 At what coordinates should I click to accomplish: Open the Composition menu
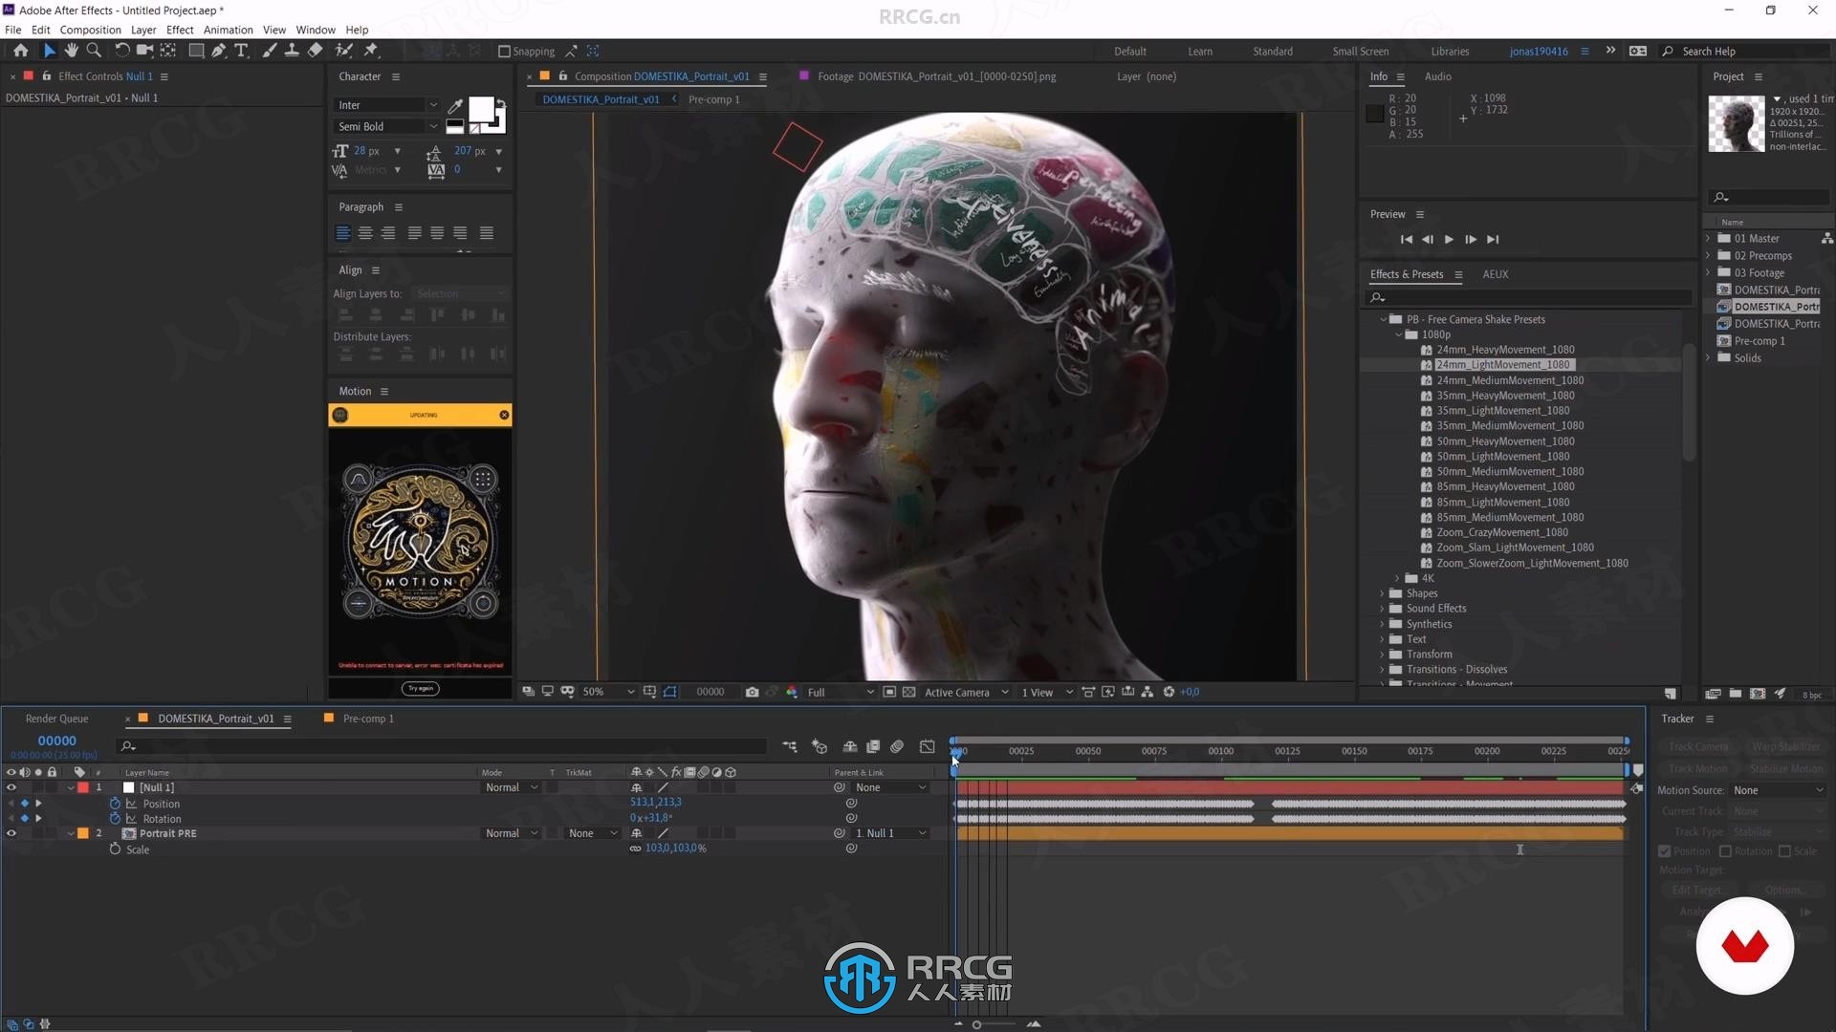point(90,30)
